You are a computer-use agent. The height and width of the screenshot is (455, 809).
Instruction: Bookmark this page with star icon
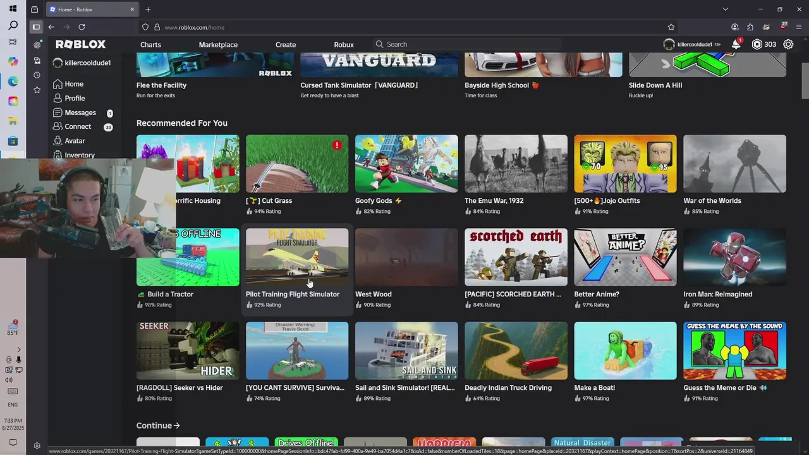671,27
